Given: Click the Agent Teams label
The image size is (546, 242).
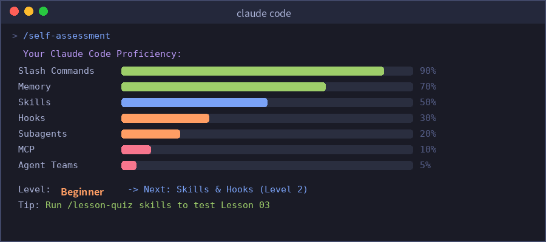Looking at the screenshot, I should (x=48, y=165).
